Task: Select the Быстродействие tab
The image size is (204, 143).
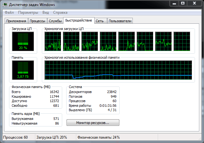Action: (79, 20)
